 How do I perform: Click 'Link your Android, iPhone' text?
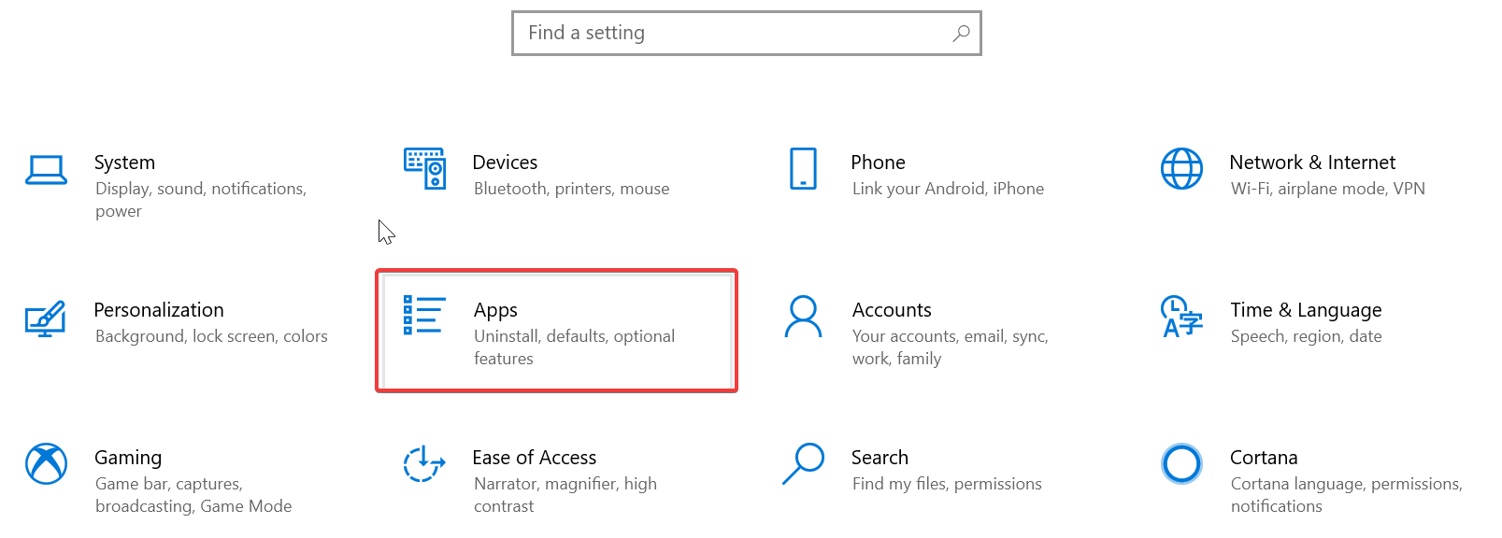[948, 189]
